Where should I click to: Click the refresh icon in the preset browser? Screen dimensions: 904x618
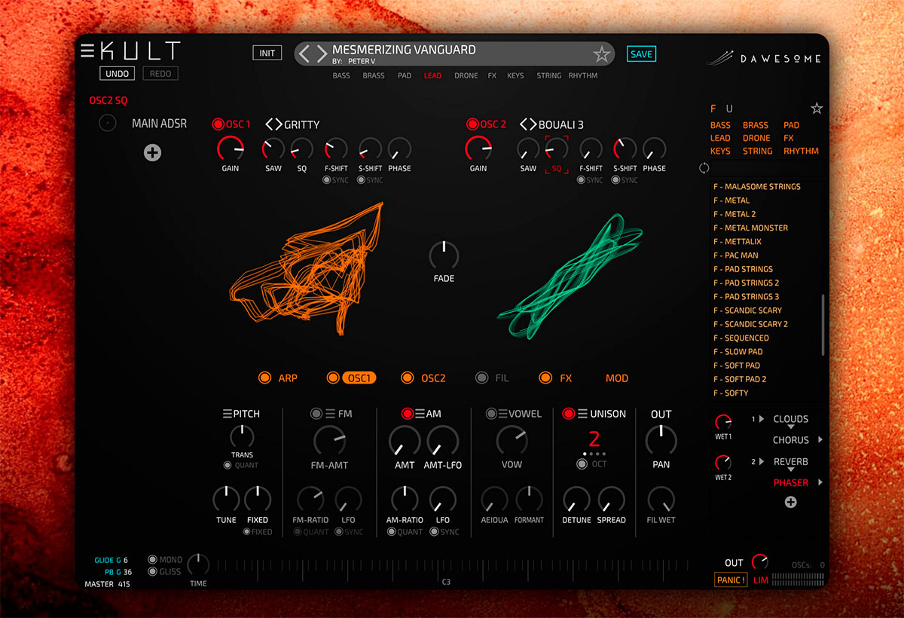[704, 168]
